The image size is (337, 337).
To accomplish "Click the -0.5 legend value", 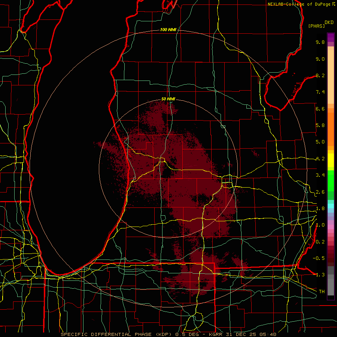I will (319, 258).
